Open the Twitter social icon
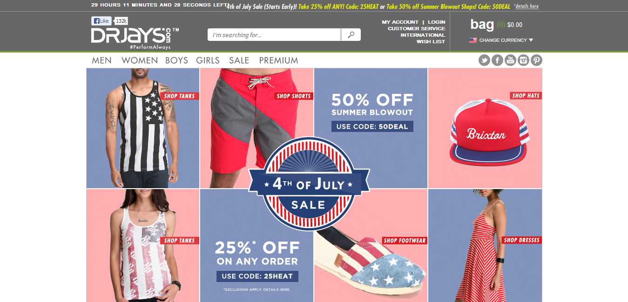This screenshot has height=302, width=628. tap(484, 60)
